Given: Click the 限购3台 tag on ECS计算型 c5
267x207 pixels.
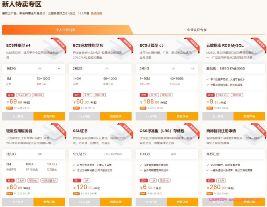Looking at the screenshot, I should (x=166, y=95).
